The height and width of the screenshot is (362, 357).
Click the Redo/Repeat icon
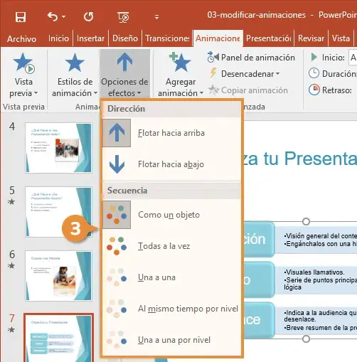pos(88,17)
